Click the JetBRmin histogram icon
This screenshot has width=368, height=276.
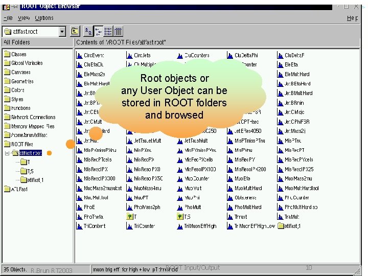click(280, 103)
